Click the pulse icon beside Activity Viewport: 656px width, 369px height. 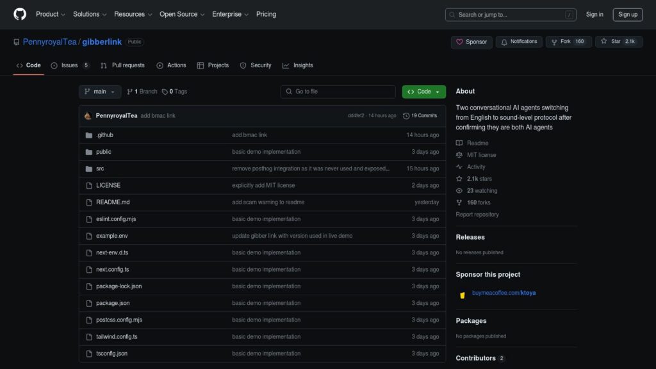pyautogui.click(x=459, y=167)
